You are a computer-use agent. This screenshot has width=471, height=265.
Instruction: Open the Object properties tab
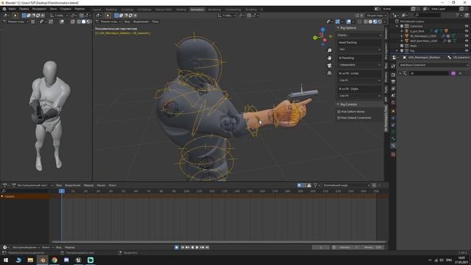click(393, 111)
